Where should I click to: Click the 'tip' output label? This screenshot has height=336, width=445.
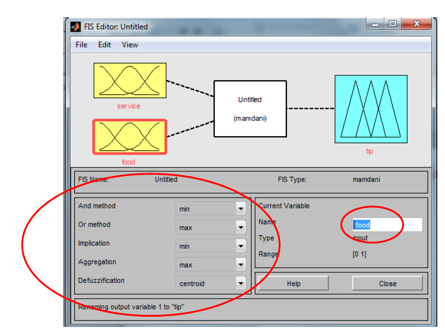(x=369, y=151)
